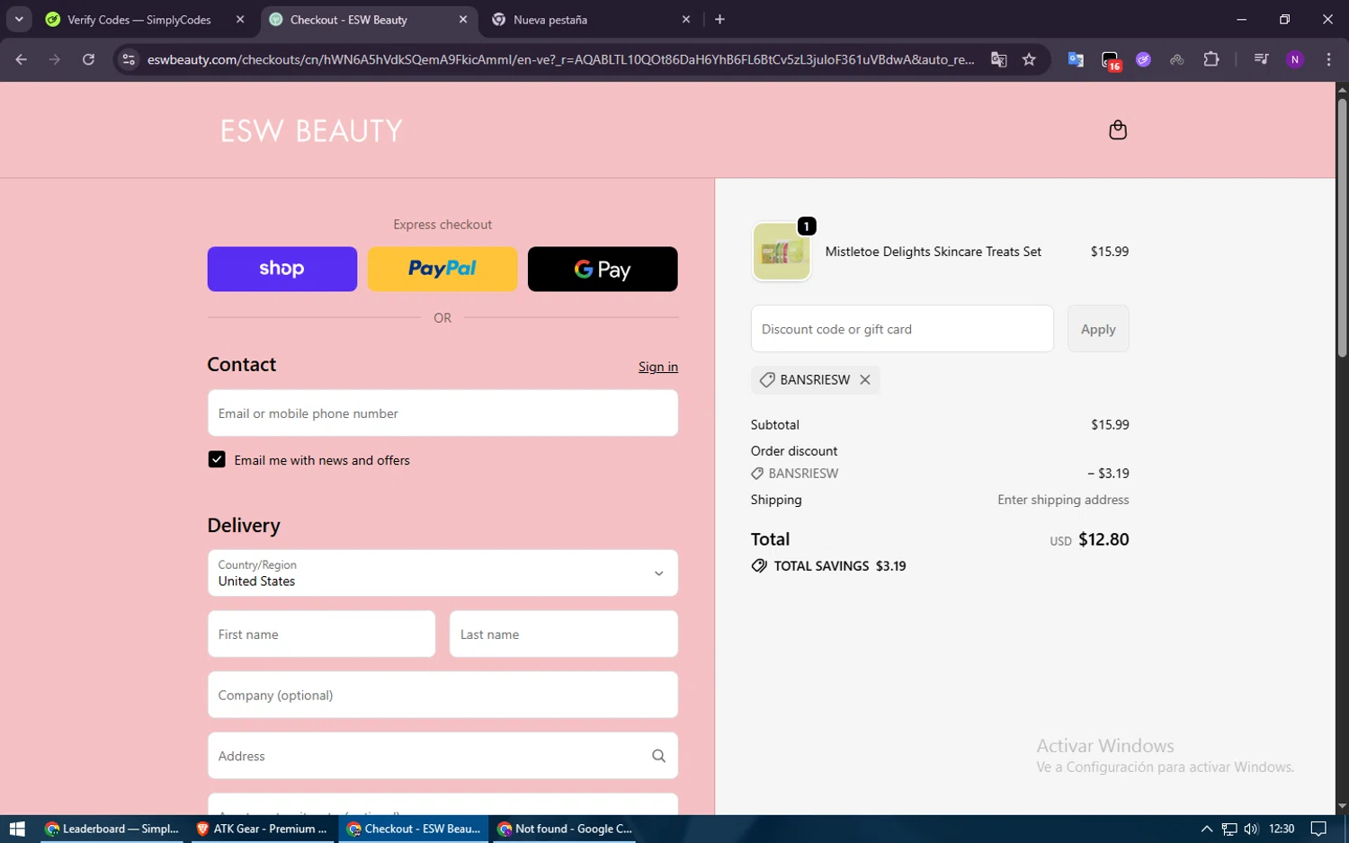1349x843 pixels.
Task: Remove the BANSRIESW discount code tag
Action: pyautogui.click(x=865, y=379)
